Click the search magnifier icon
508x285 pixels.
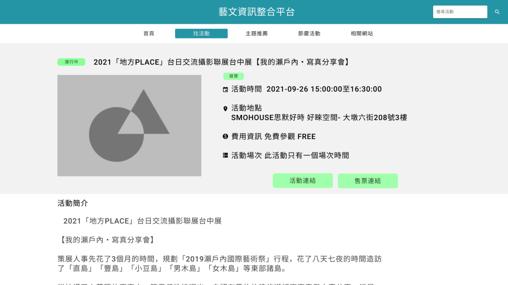(497, 12)
